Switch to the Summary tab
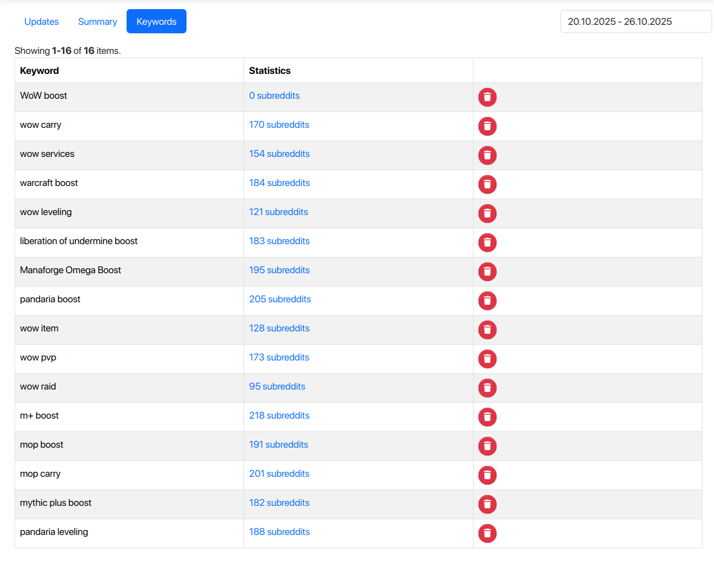Screen dimensions: 714x561 coord(97,21)
